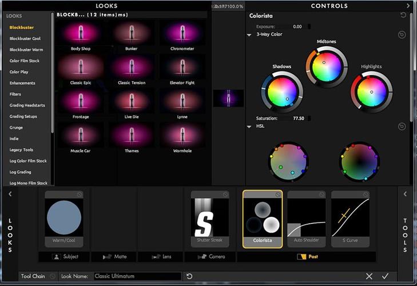Open the Indie category

click(14, 138)
